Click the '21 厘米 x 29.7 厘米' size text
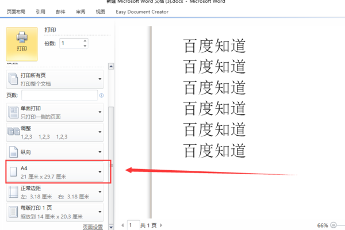This screenshot has height=230, width=345. coord(43,177)
